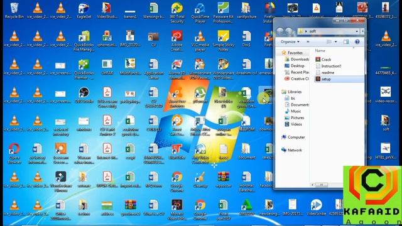
Task: Open Explorer Help question mark icon
Action: tap(357, 41)
